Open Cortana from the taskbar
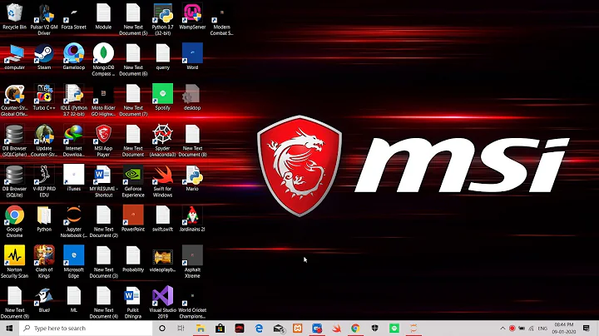599x336 pixels. pyautogui.click(x=162, y=329)
